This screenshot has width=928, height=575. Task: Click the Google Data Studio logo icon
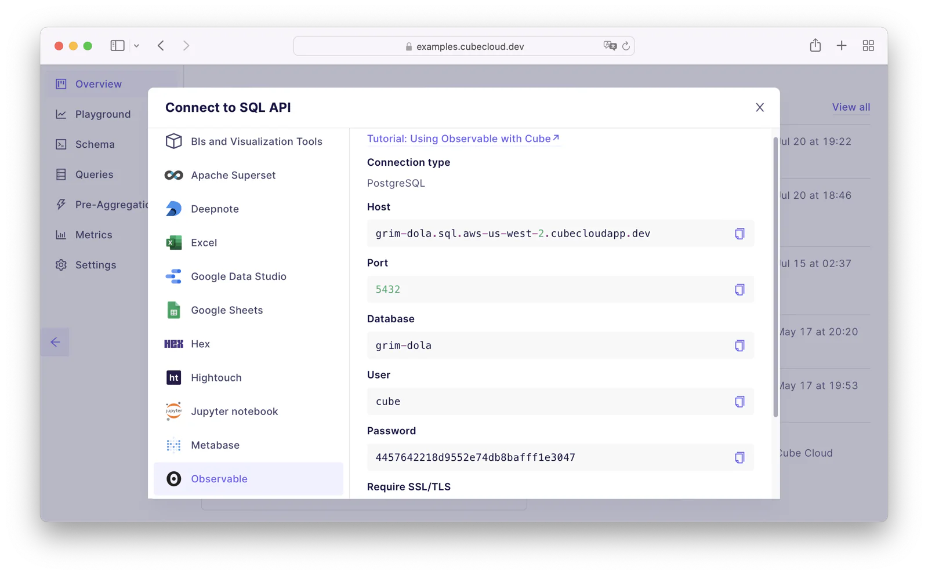point(173,276)
